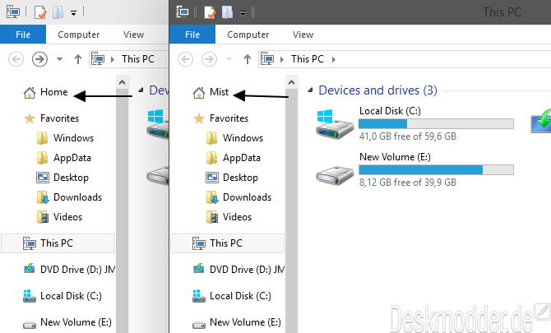Click New Volume (E:) drive icon in main pane
Viewport: 551px width, 333px height.
335,174
